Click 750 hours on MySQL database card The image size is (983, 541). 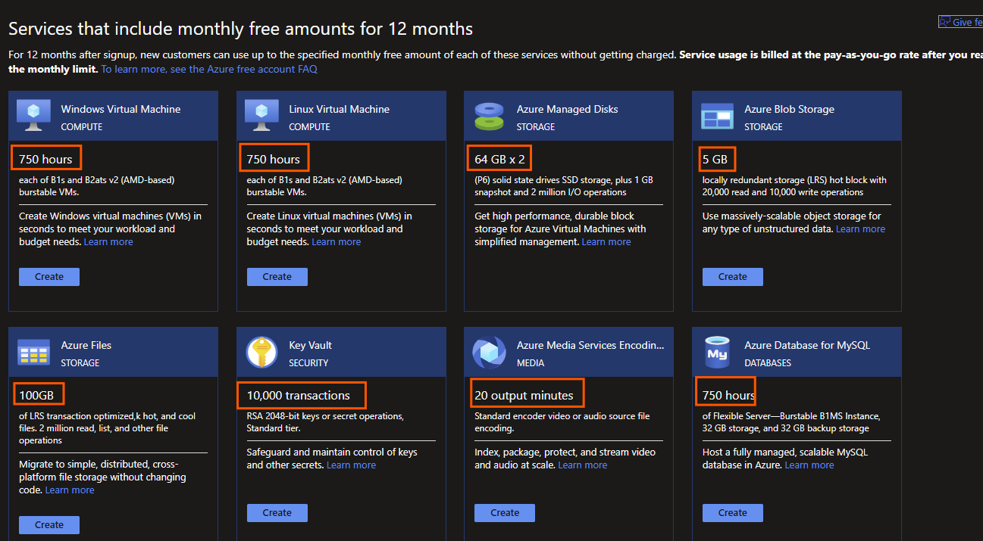pyautogui.click(x=729, y=395)
